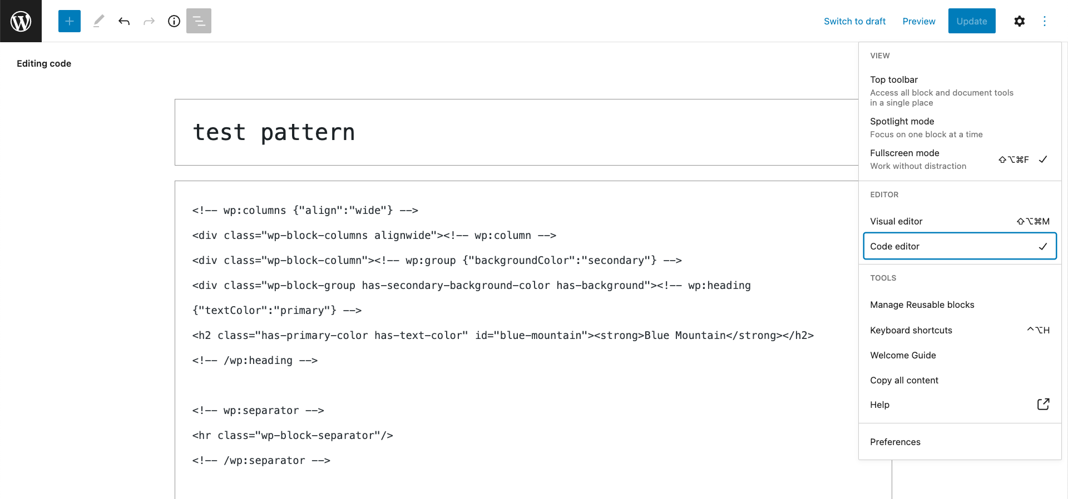Screen dimensions: 1068x499
Task: Open the block inserter plus button
Action: 70,21
